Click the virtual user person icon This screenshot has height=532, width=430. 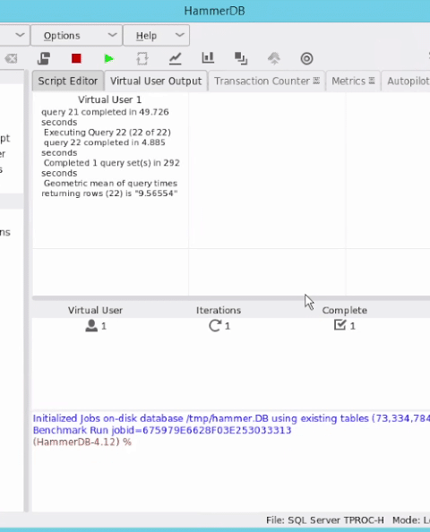click(x=91, y=326)
